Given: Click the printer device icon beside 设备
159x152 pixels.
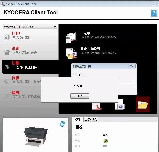Looking at the screenshot, I should 7,52.
